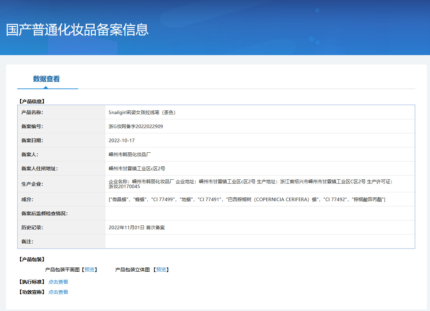Select the 备注: row label

(27, 241)
